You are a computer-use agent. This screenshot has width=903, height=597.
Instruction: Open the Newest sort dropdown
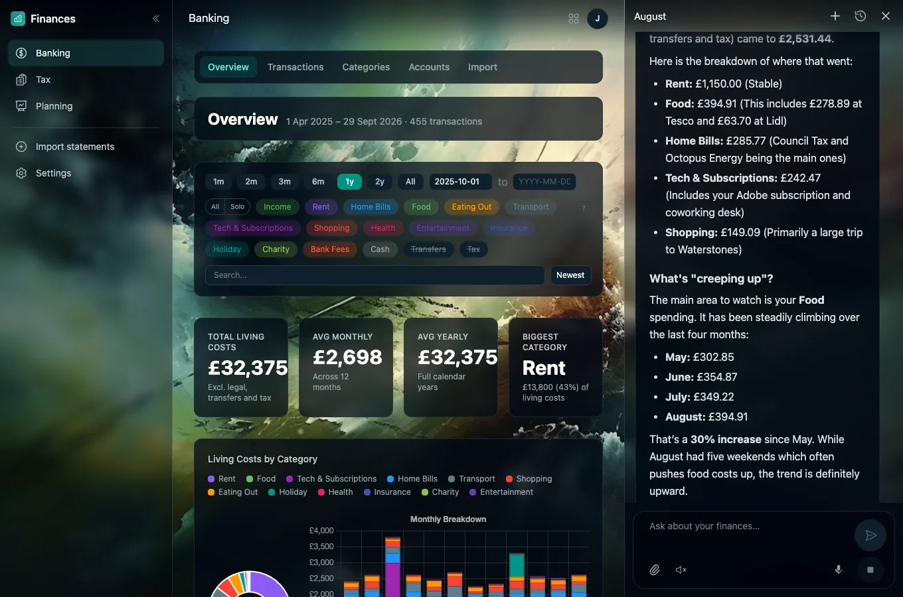click(x=570, y=275)
